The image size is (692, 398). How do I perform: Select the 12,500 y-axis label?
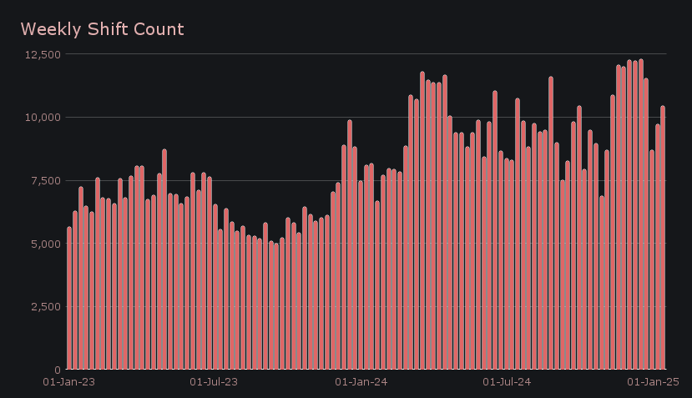41,54
